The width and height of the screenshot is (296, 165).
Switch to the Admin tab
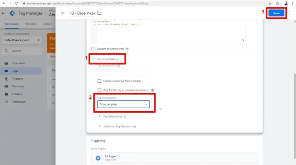48,24
